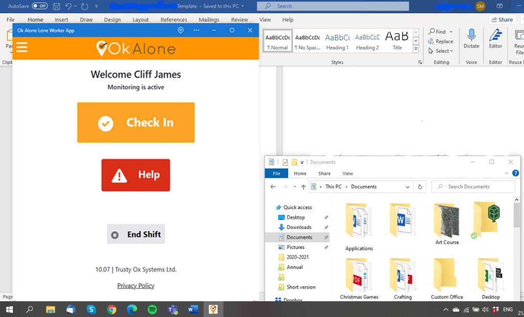Open the Find dropdown arrow
The height and width of the screenshot is (317, 524).
[451, 32]
